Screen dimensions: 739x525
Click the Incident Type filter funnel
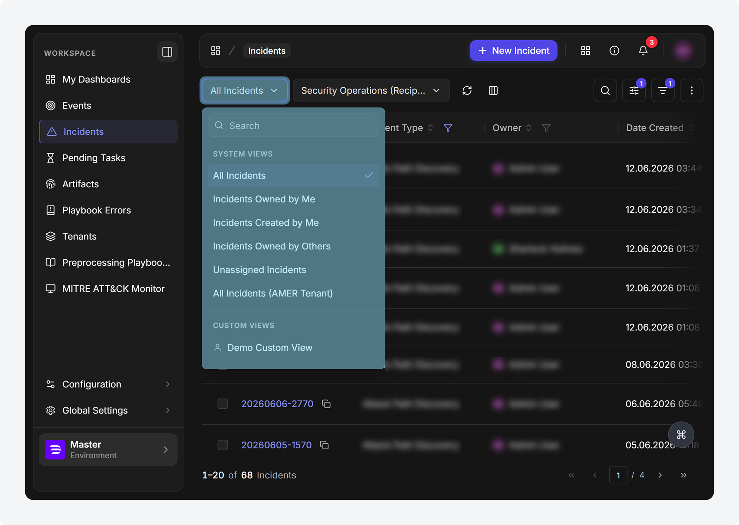[448, 128]
